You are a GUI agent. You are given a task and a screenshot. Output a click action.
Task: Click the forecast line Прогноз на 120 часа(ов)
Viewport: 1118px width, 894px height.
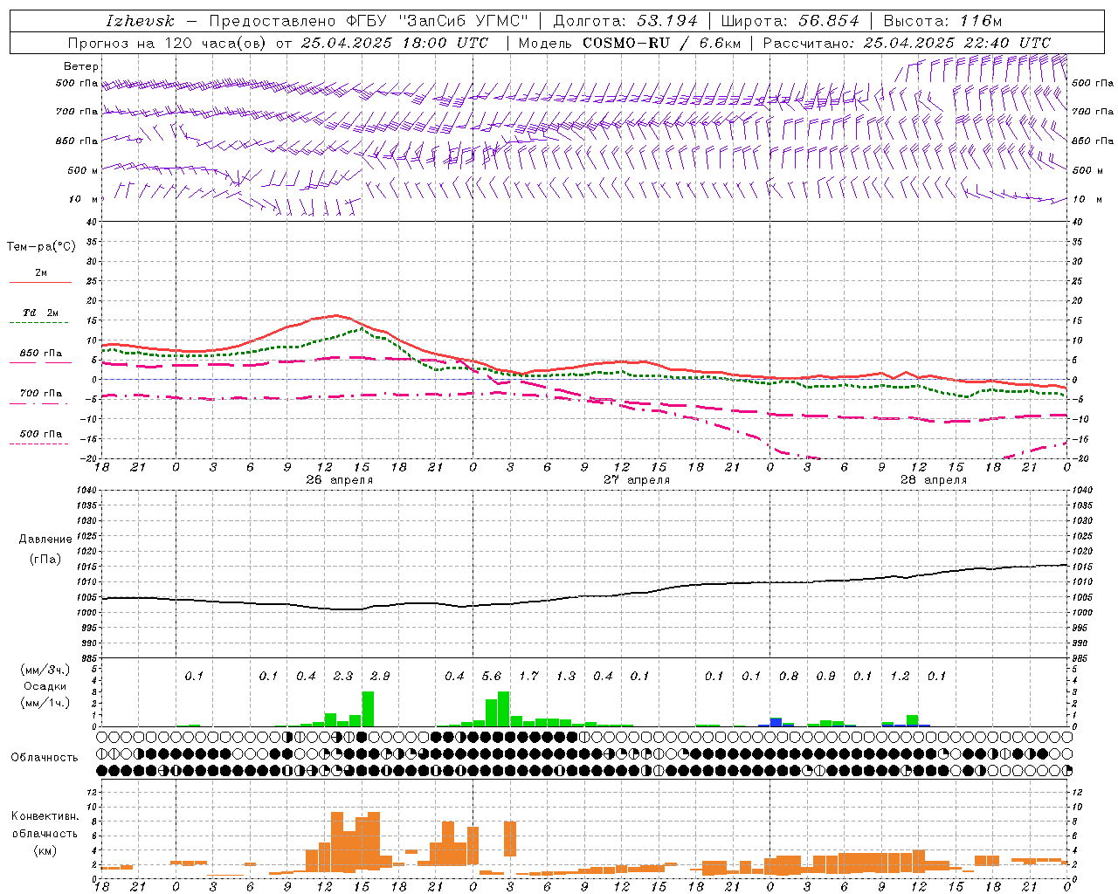click(169, 43)
